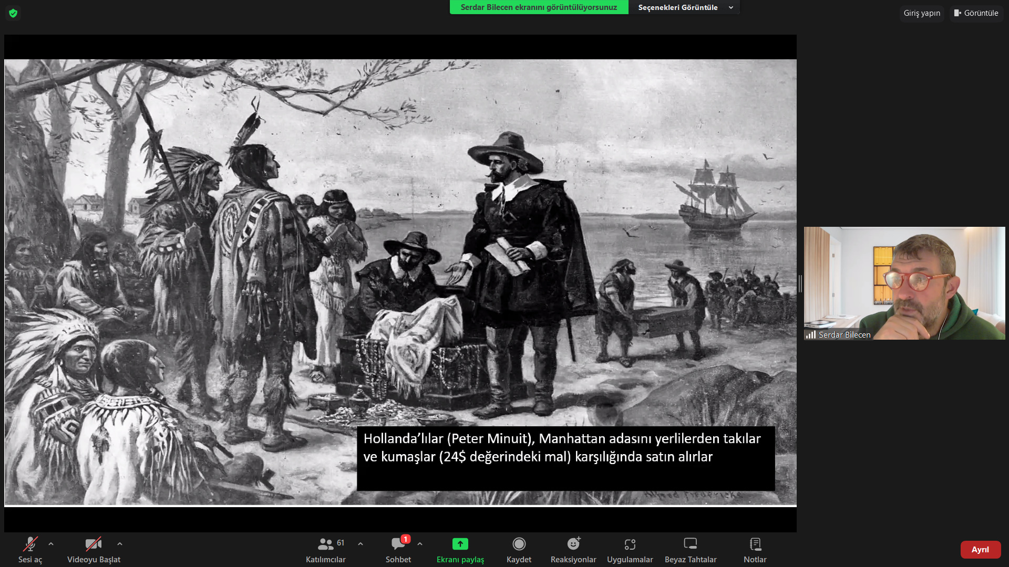Expand arrow next to Sohbet

coord(420,544)
